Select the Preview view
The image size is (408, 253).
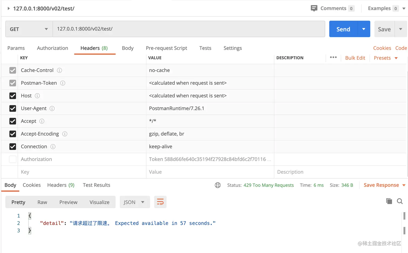click(68, 202)
